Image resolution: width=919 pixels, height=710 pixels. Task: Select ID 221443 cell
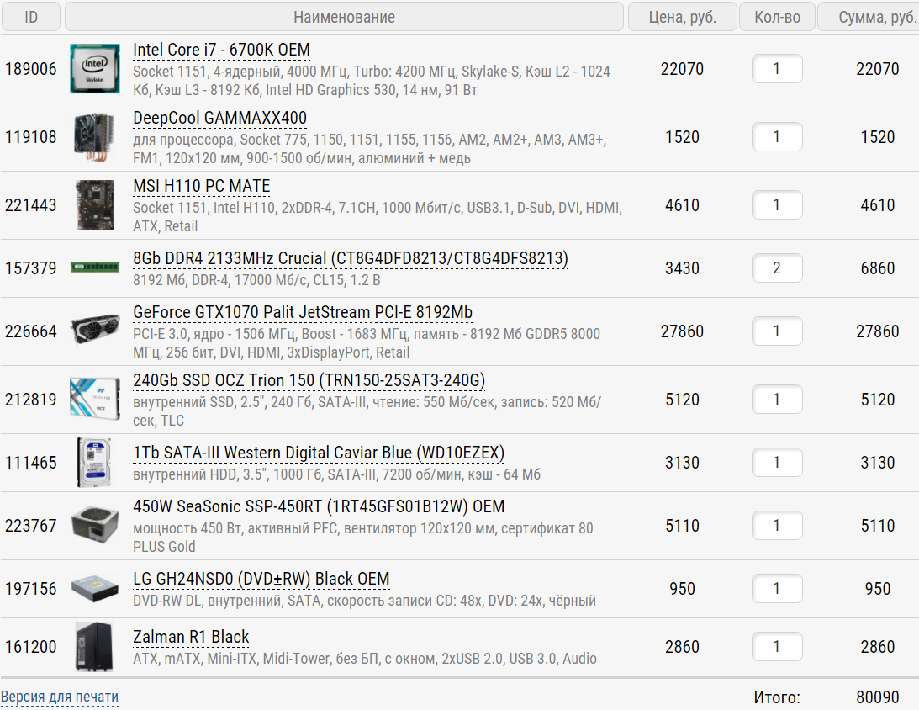(31, 205)
